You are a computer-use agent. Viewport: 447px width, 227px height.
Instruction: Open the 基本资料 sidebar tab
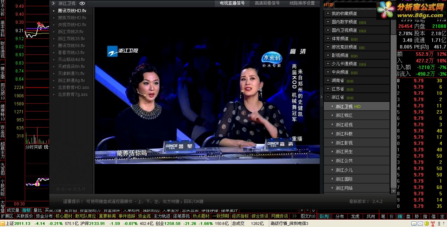(2, 29)
